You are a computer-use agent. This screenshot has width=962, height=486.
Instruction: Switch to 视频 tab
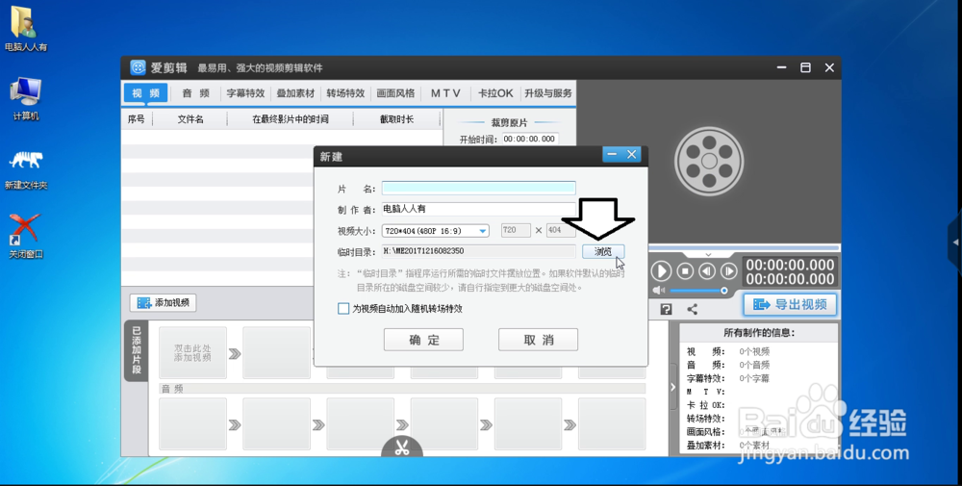coord(145,93)
